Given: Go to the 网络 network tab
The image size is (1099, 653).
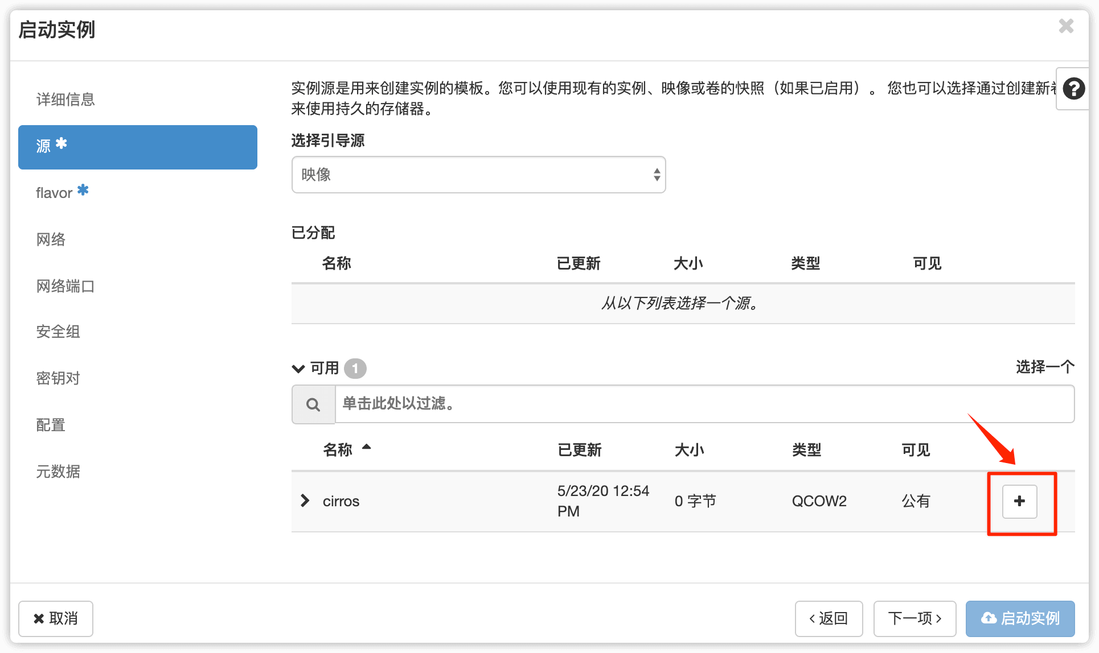Looking at the screenshot, I should coord(51,239).
